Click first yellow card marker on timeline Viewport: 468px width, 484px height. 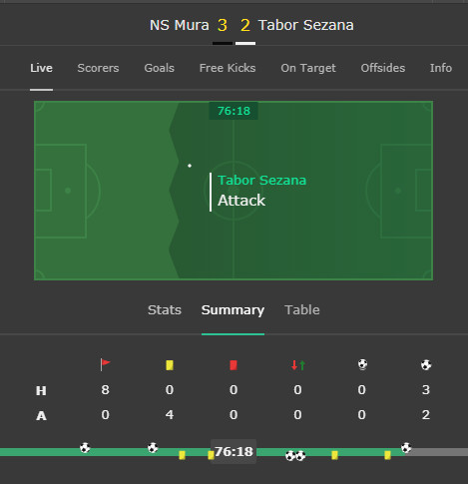pos(182,455)
